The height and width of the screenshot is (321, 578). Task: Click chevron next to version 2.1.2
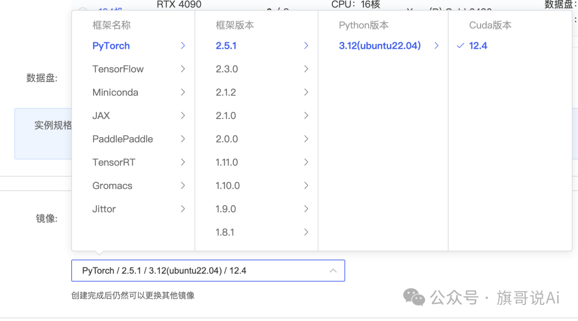point(306,92)
